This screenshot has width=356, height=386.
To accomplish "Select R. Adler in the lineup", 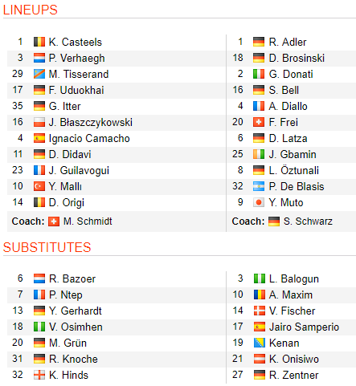I will (288, 42).
